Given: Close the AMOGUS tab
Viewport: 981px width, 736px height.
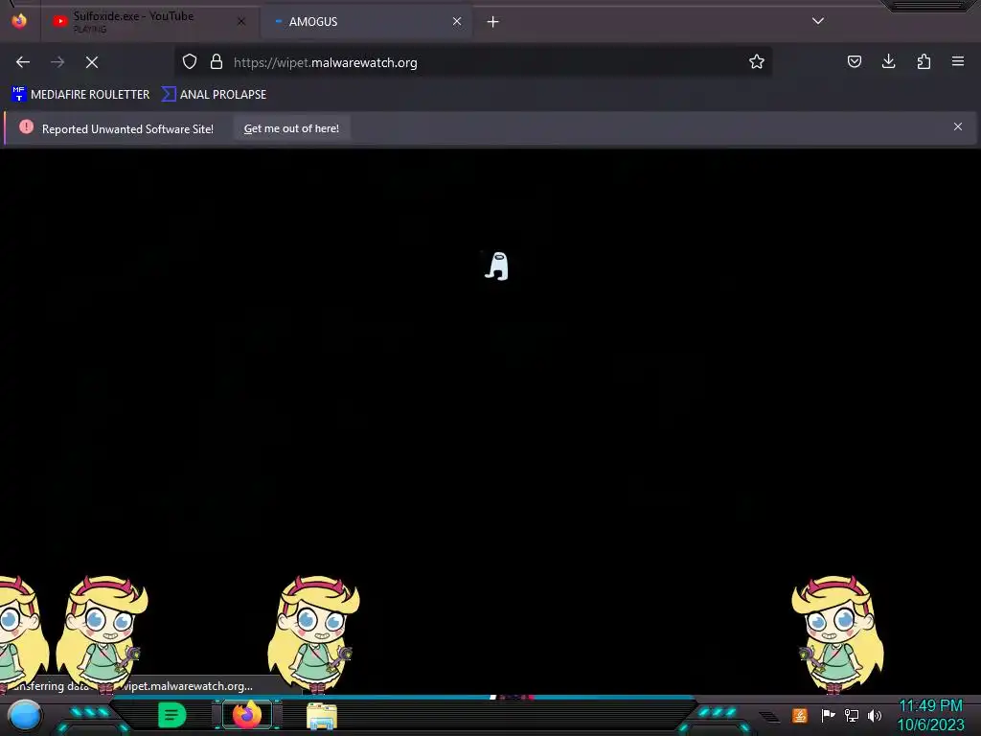Looking at the screenshot, I should tap(457, 21).
